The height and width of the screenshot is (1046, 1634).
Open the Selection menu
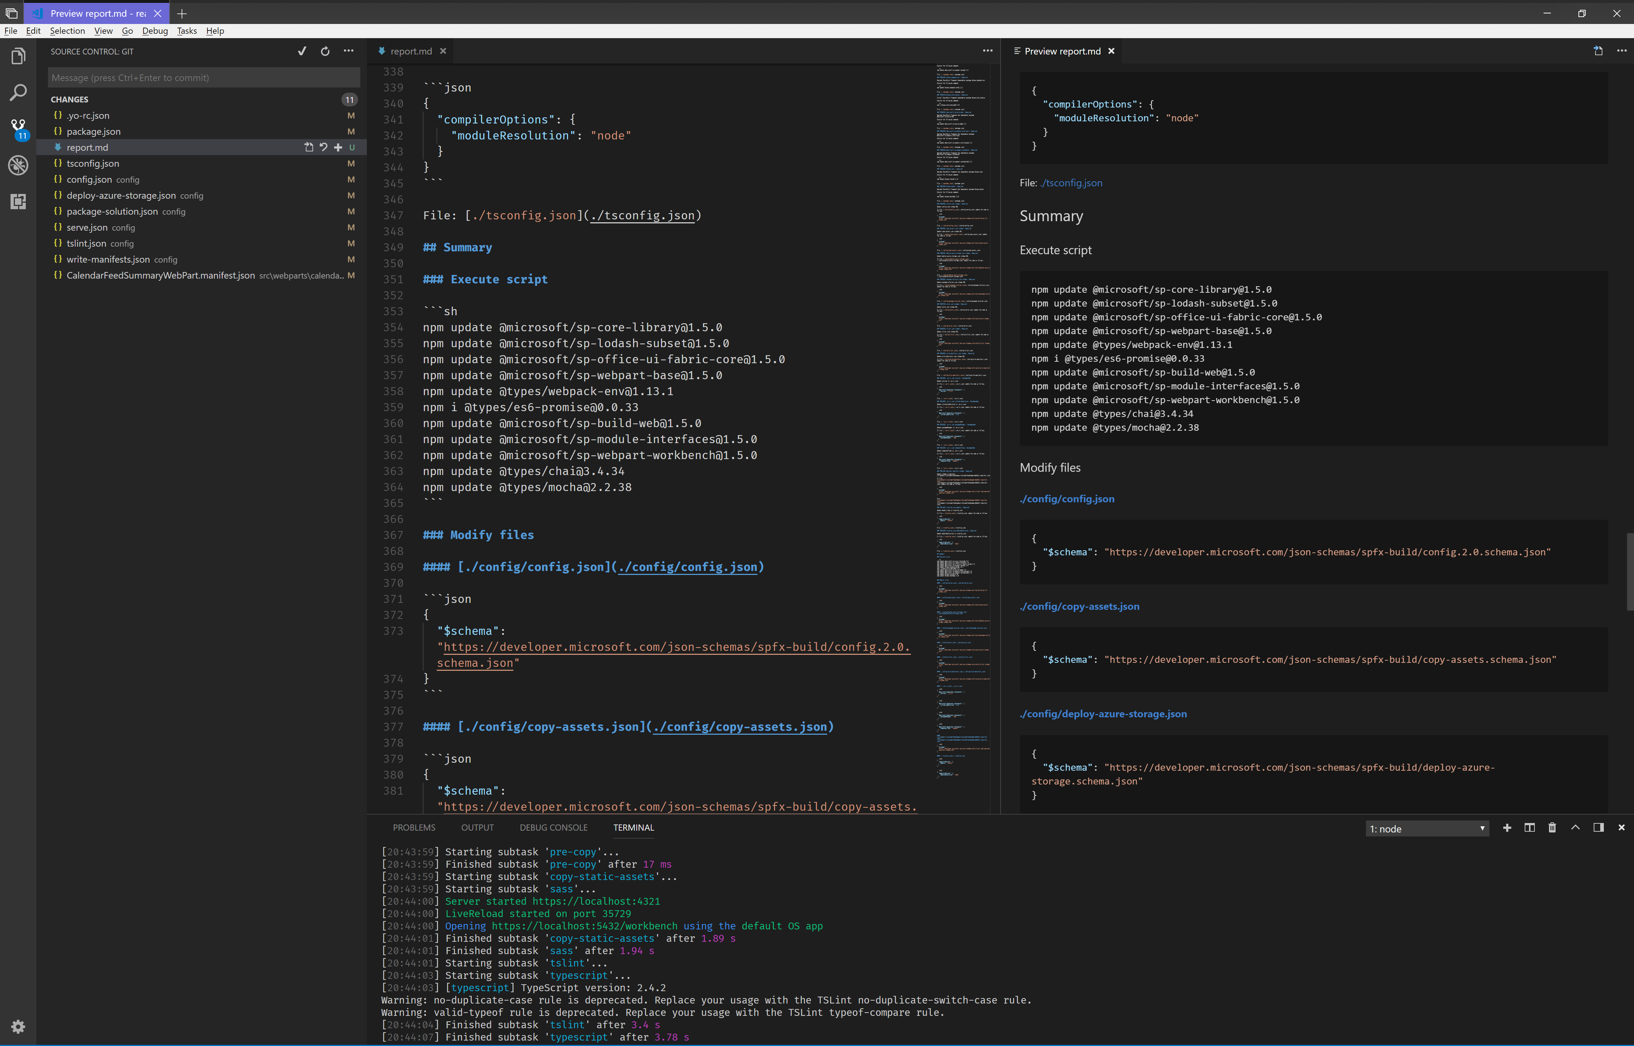(67, 31)
